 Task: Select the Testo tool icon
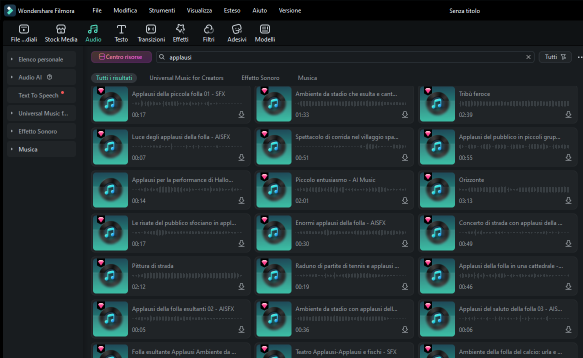tap(121, 33)
